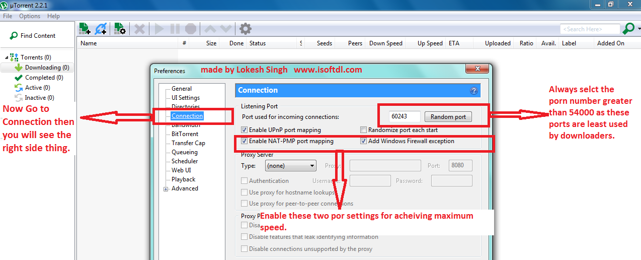Select Playback in Preferences tree
Viewport: 641px width, 260px height.
tap(183, 179)
